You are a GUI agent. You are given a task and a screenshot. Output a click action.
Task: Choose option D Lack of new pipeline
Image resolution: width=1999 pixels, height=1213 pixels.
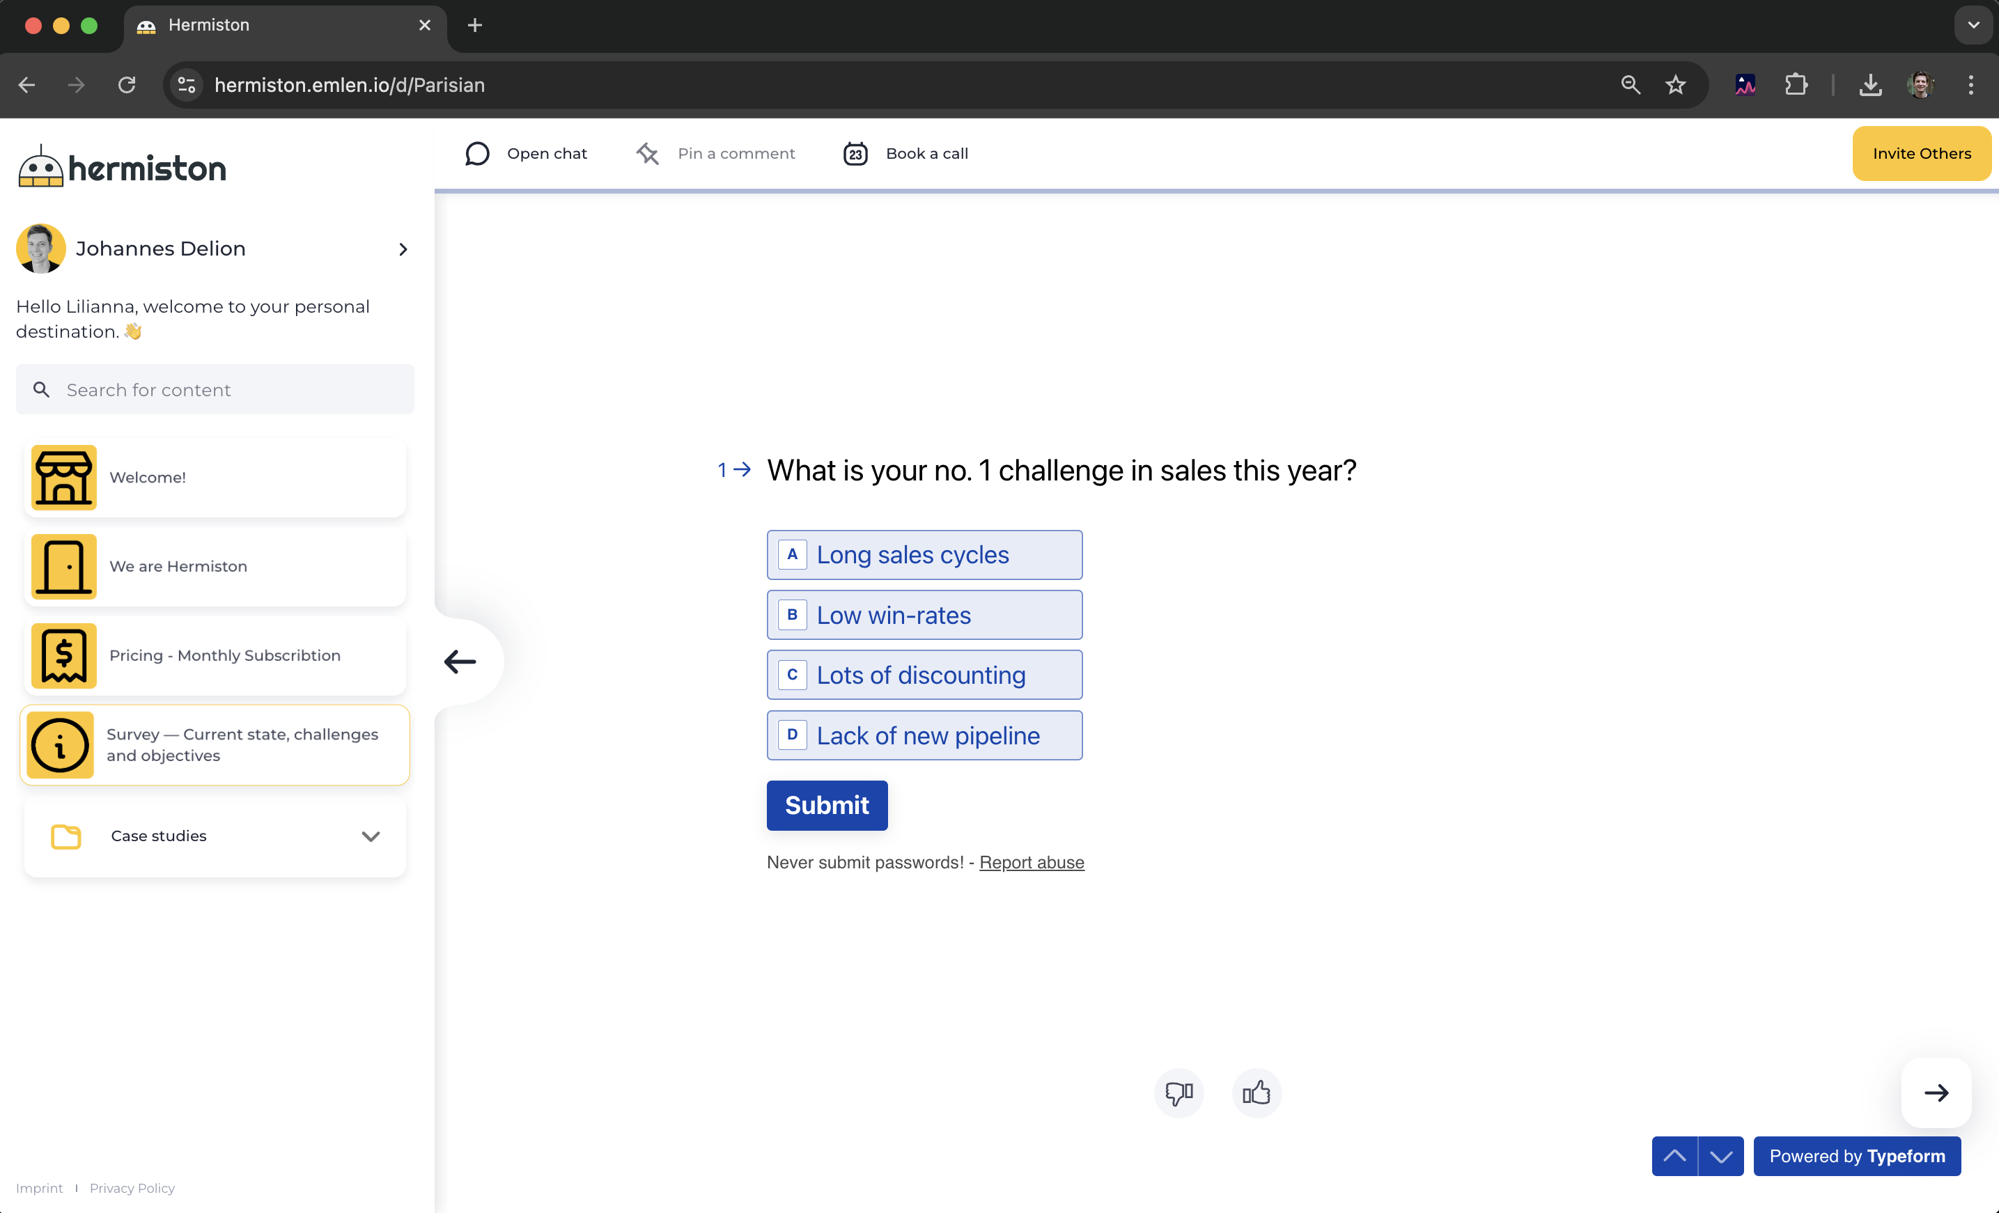pyautogui.click(x=924, y=735)
